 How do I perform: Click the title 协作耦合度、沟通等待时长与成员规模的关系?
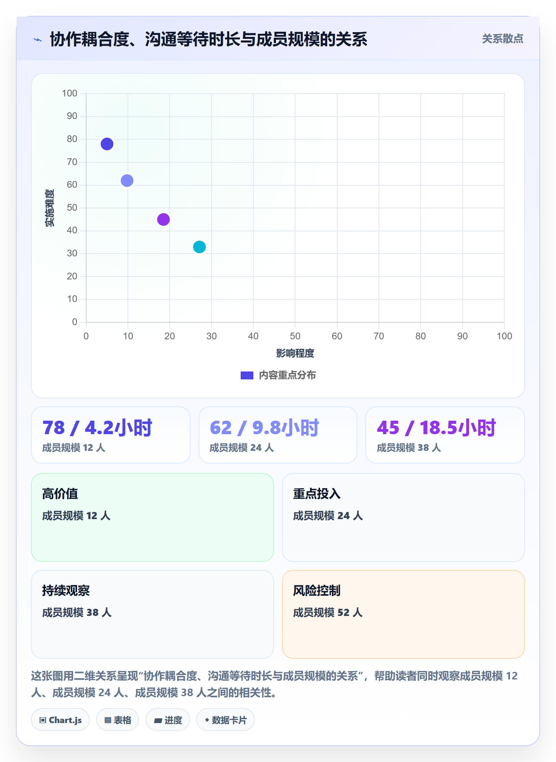pyautogui.click(x=208, y=39)
